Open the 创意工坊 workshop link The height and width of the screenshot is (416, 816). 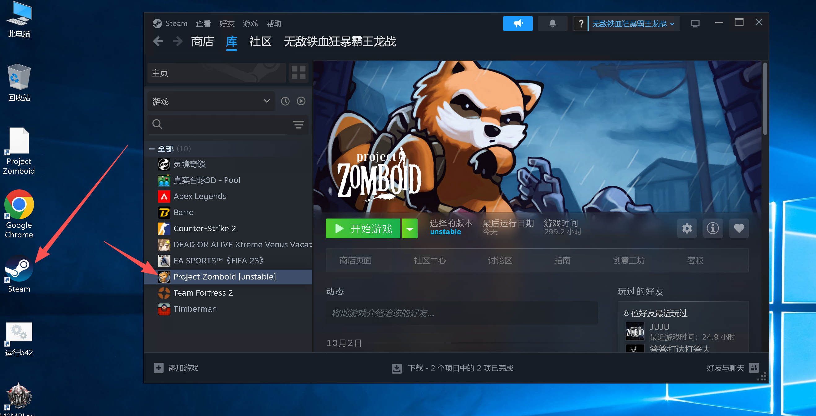(628, 261)
